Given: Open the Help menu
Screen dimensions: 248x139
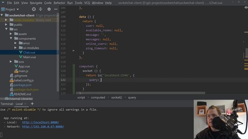Looking at the screenshot, I should pyautogui.click(x=108, y=3).
